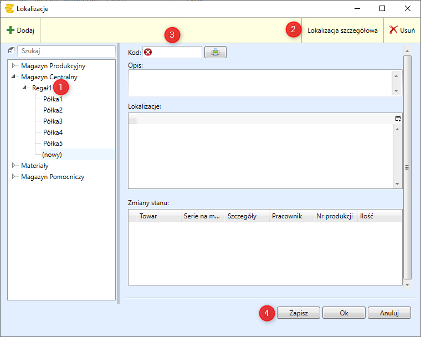Expand the Materiały tree node
421x337 pixels.
(14, 166)
